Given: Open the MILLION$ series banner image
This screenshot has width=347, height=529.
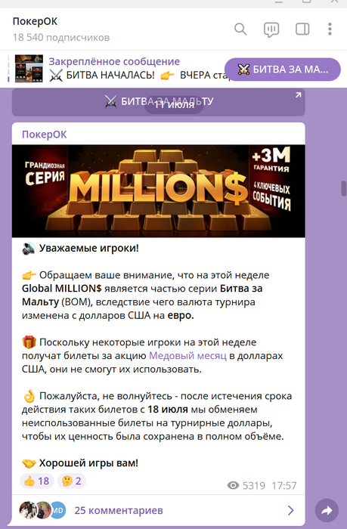Looking at the screenshot, I should [x=158, y=191].
